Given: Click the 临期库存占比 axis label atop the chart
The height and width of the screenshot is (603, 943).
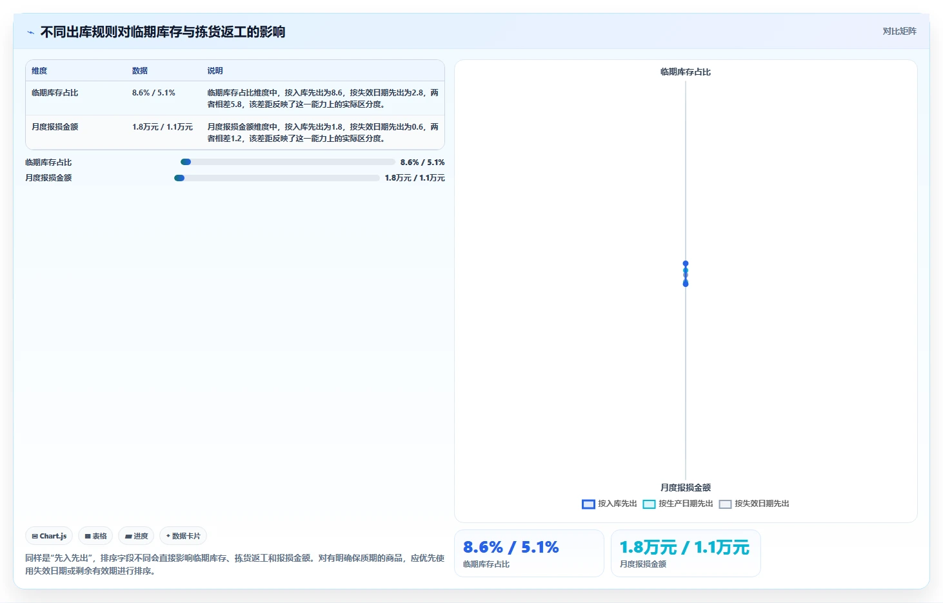Looking at the screenshot, I should point(686,72).
